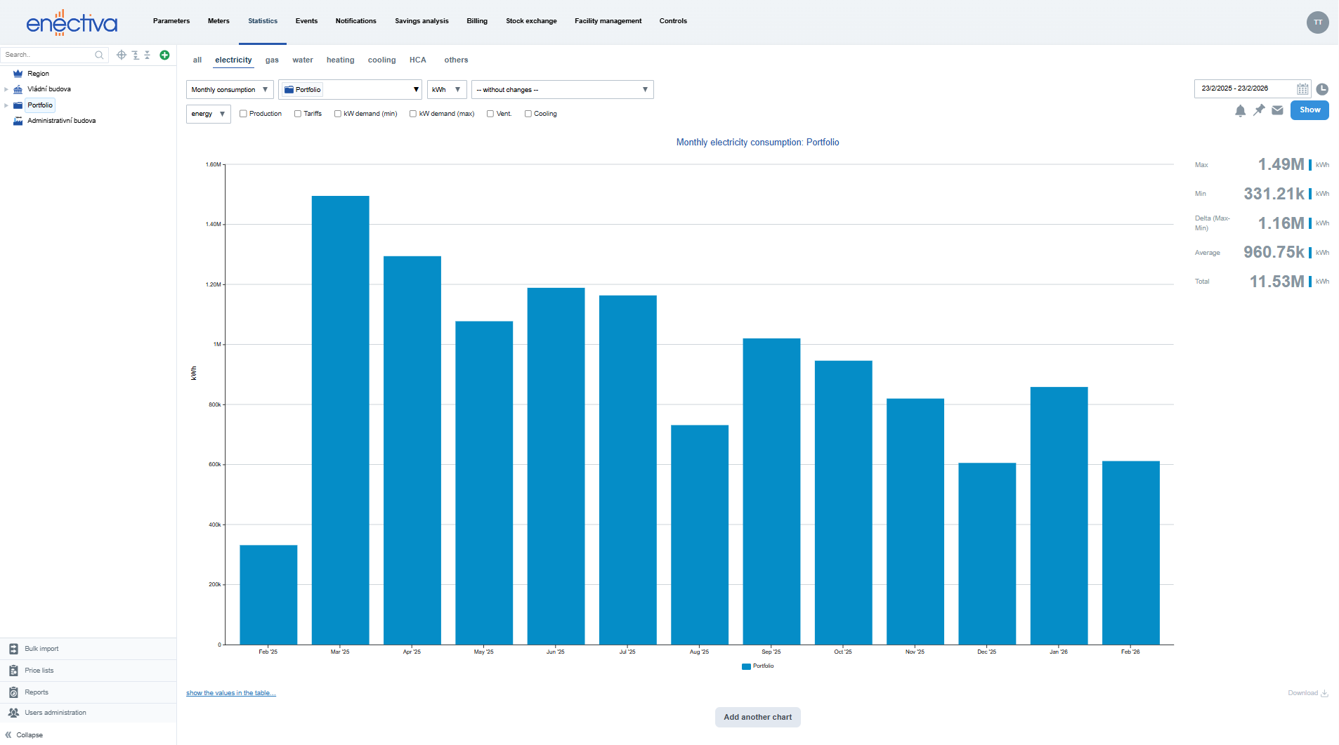Tick the Tariffs checkbox

coord(298,114)
